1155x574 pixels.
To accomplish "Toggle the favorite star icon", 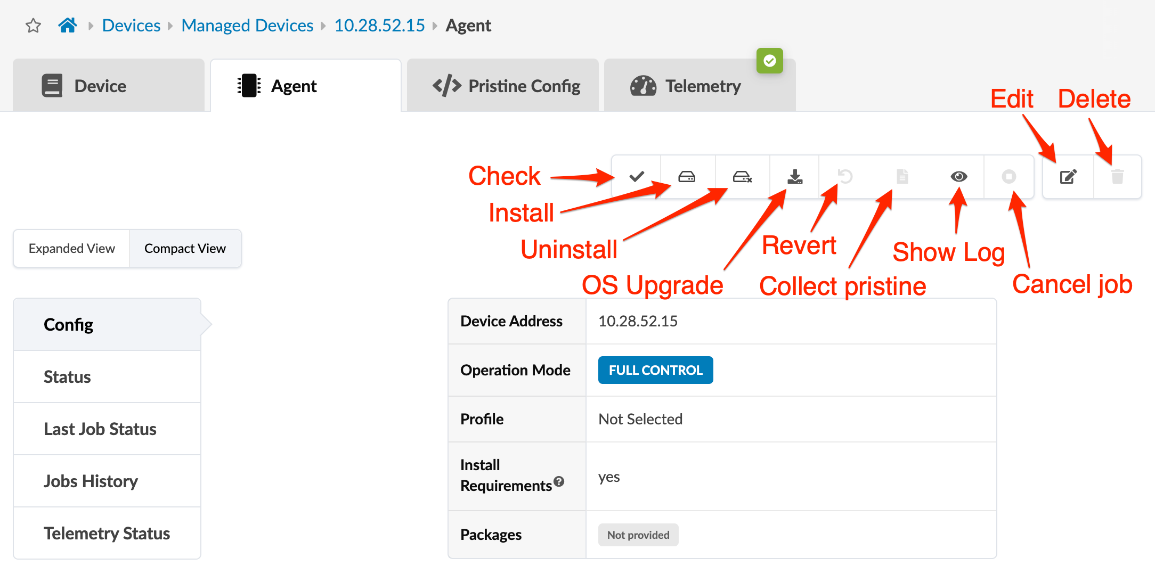I will click(x=34, y=26).
